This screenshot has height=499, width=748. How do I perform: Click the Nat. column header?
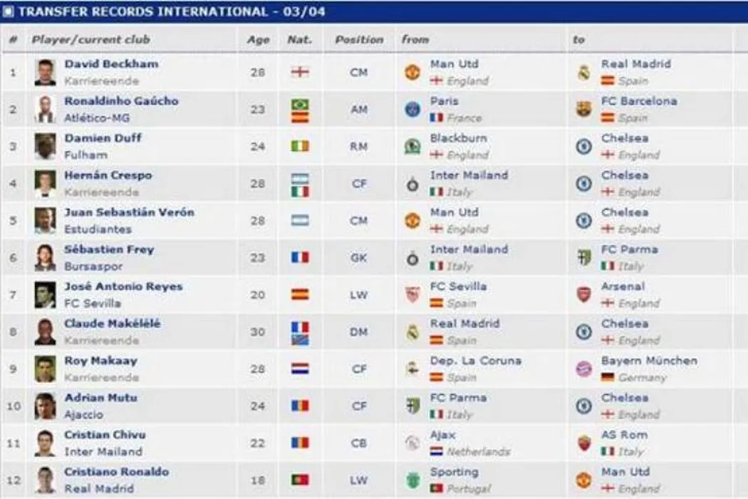pos(300,40)
